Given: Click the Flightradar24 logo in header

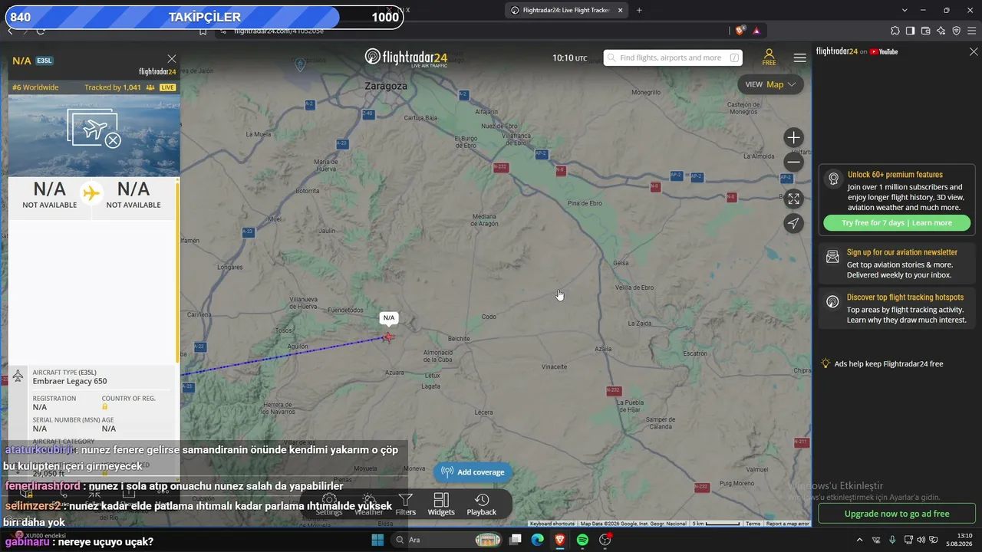Looking at the screenshot, I should click(406, 58).
